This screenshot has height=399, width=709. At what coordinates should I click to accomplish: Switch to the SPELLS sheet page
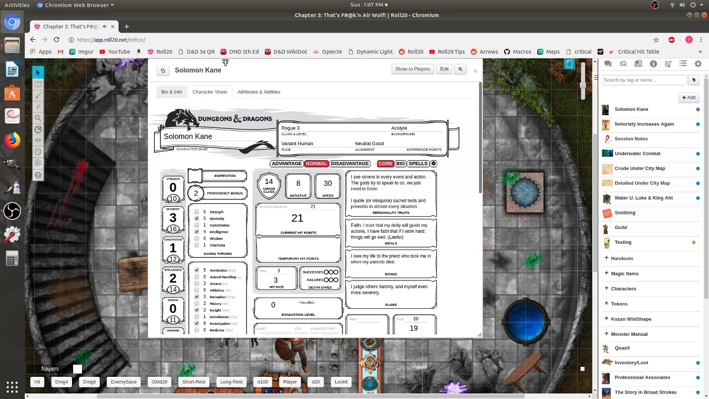pos(418,163)
